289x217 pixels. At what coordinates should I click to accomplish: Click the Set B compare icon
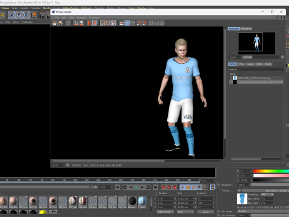click(144, 23)
